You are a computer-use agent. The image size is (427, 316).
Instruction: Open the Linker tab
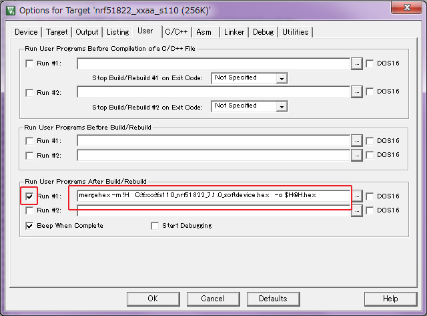tap(234, 32)
